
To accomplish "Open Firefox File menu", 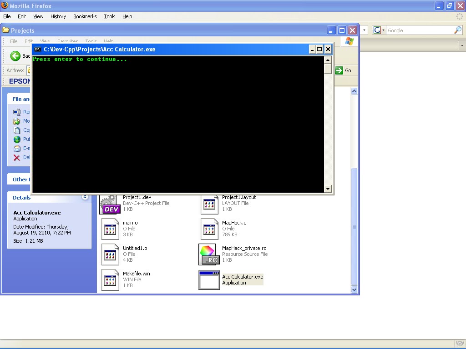I will click(7, 16).
